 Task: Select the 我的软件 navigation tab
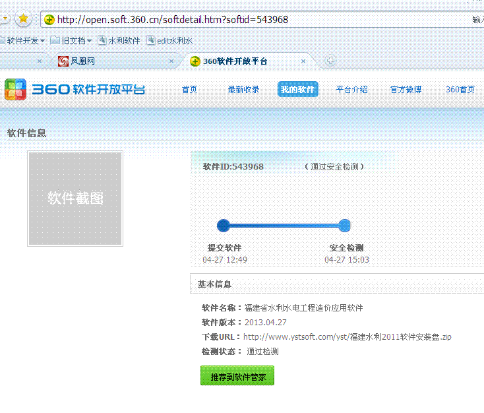(297, 90)
